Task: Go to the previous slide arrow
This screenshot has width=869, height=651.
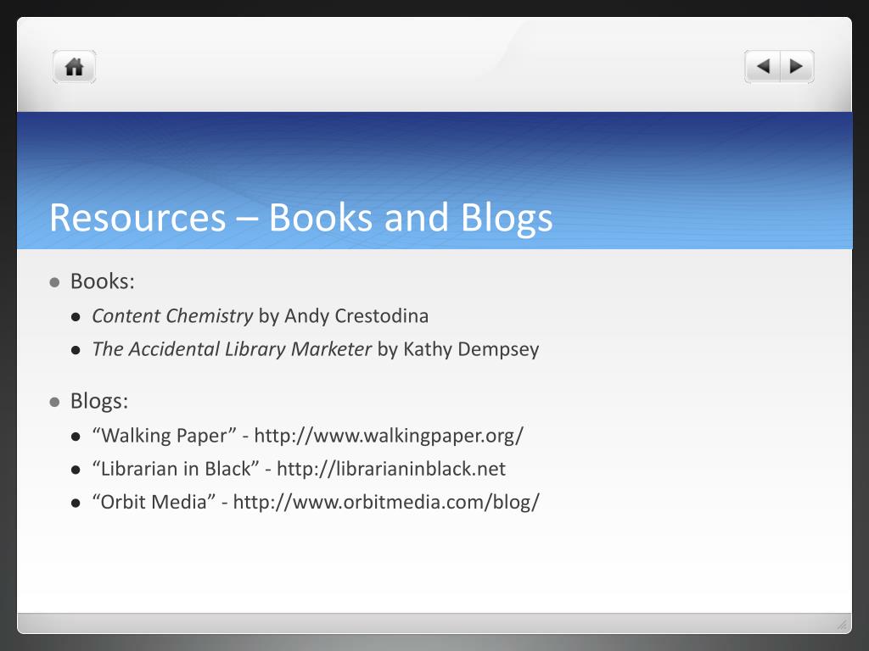Action: [x=763, y=66]
